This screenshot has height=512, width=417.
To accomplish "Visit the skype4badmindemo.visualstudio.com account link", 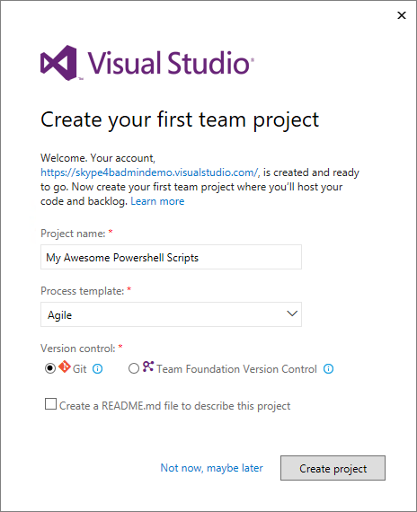I will click(150, 172).
